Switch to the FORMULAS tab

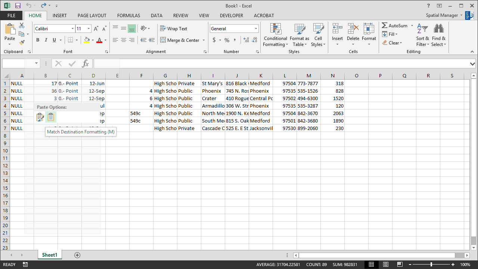click(128, 16)
